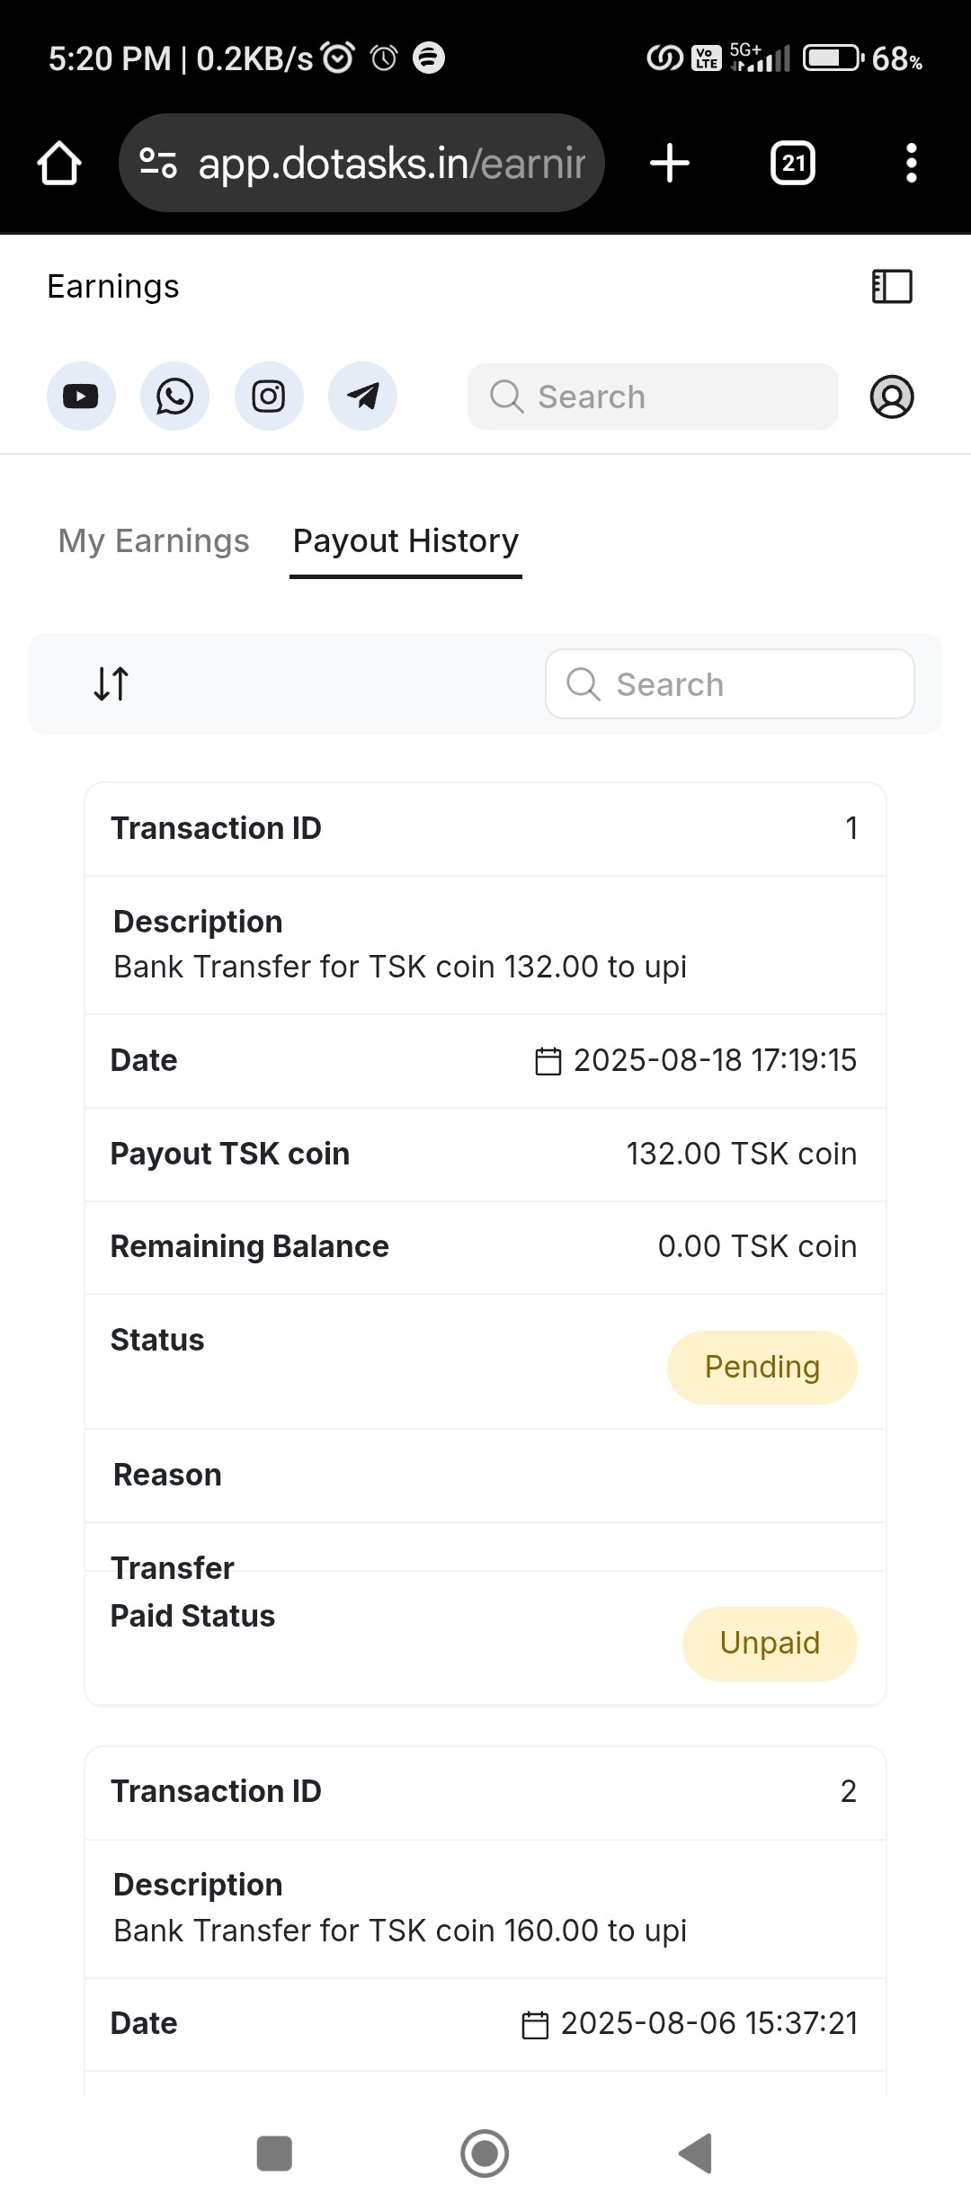Click the payout history Search box
The image size is (971, 2212).
(730, 684)
